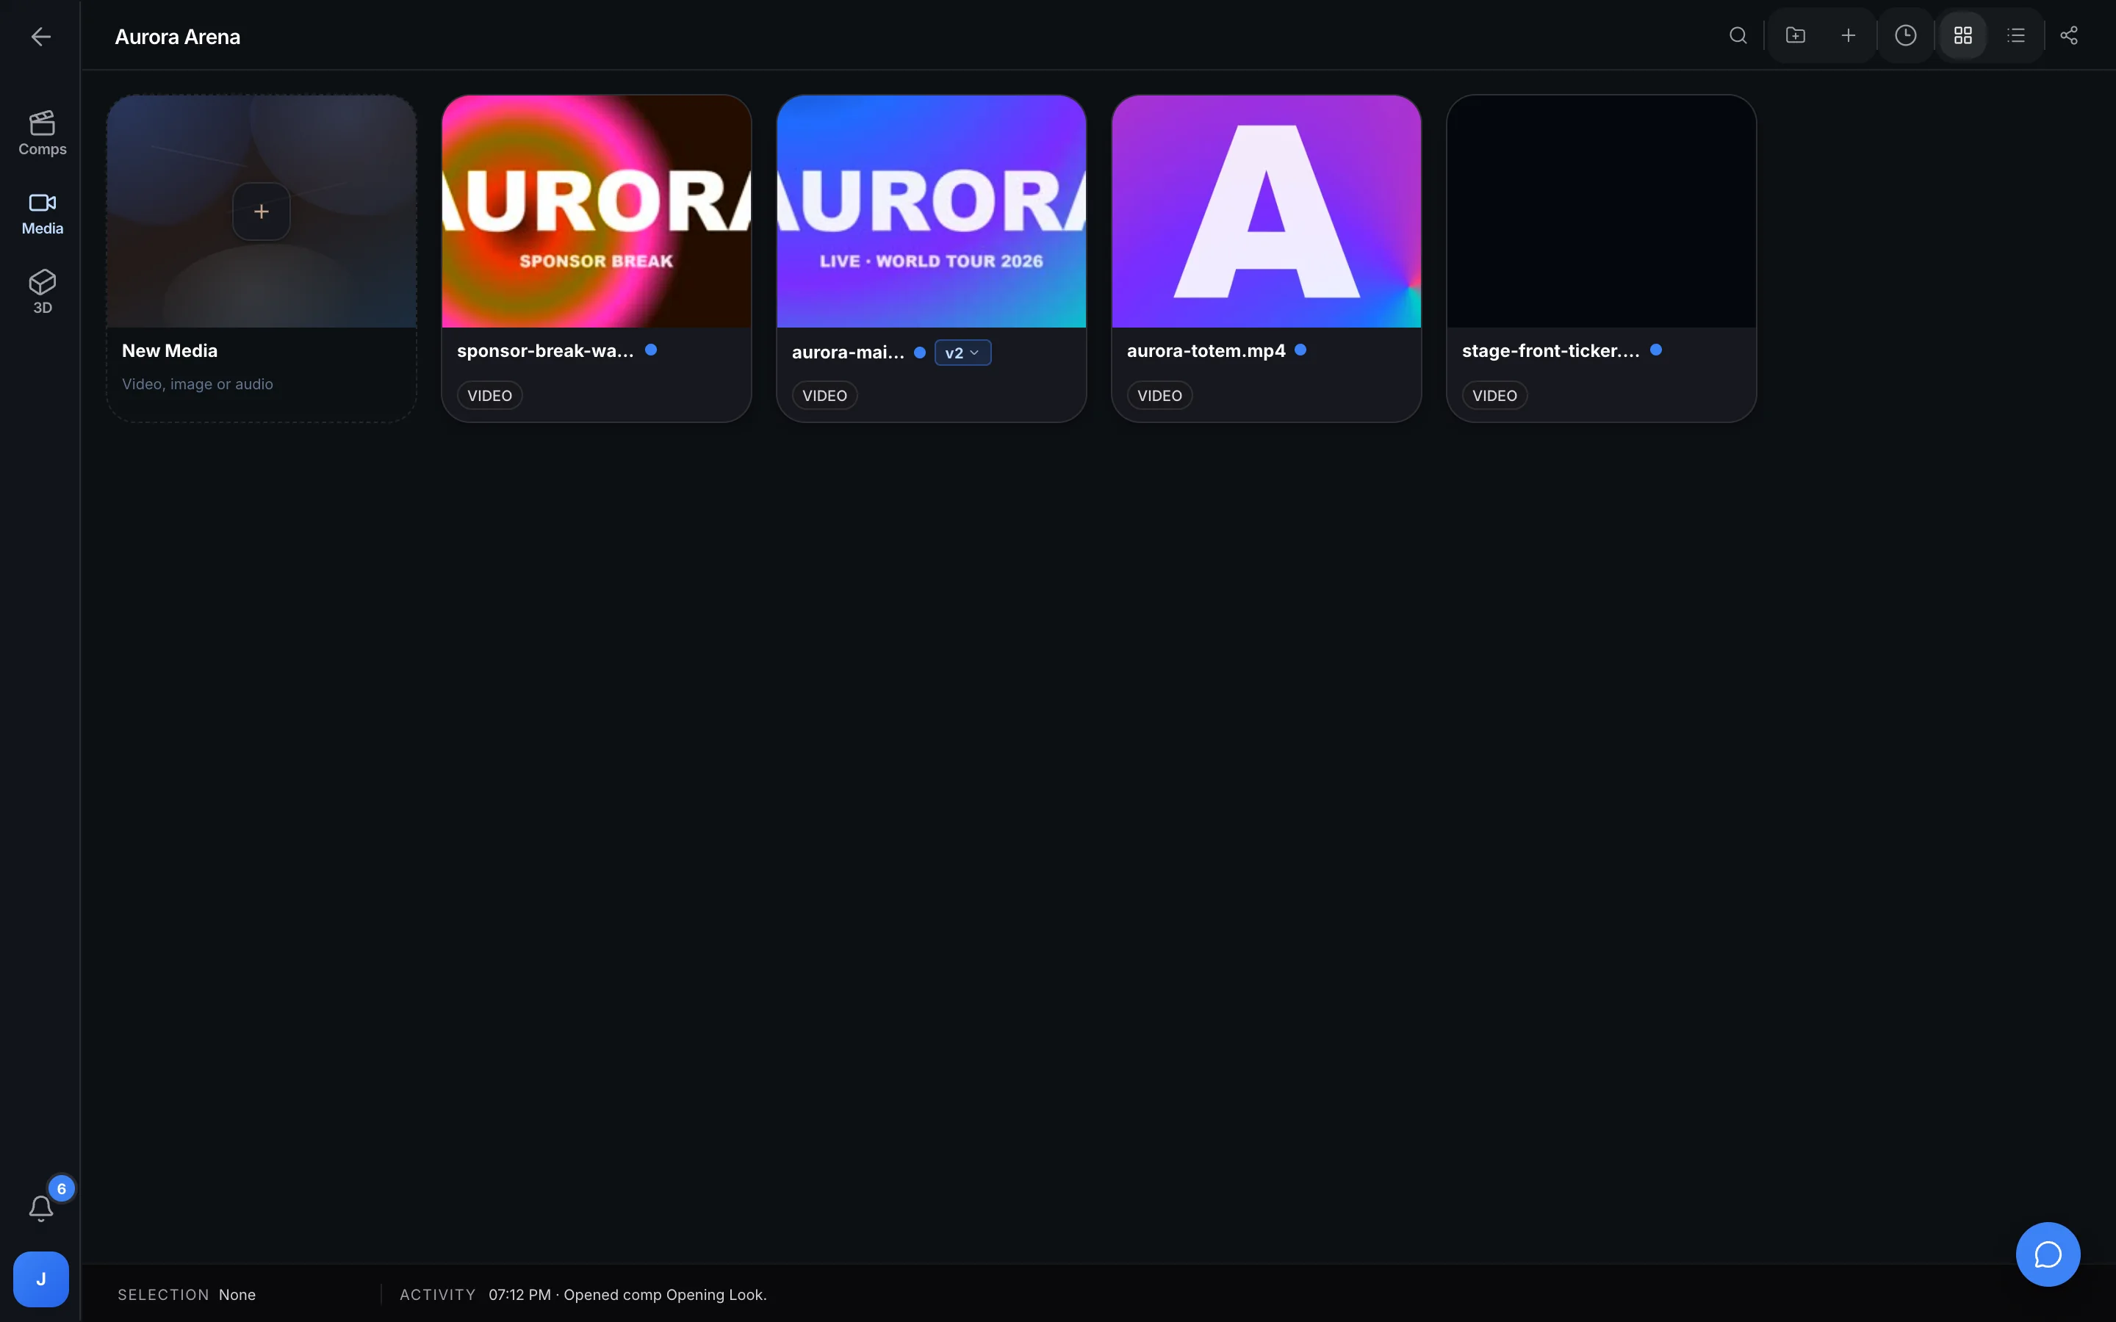Click the blue status dot on sponsor-break
Image resolution: width=2116 pixels, height=1322 pixels.
pos(650,350)
